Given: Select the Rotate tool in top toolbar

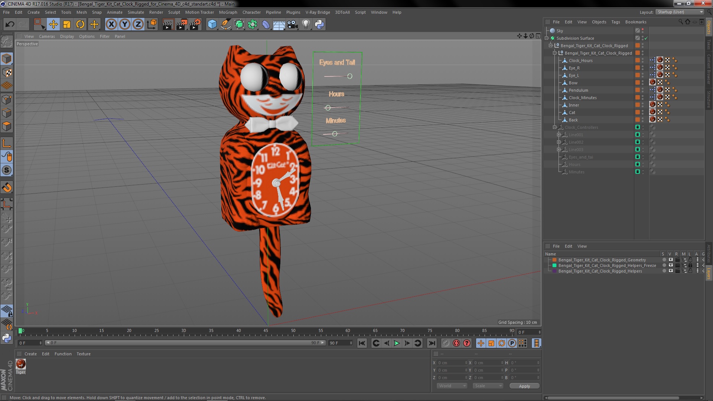Looking at the screenshot, I should [80, 25].
